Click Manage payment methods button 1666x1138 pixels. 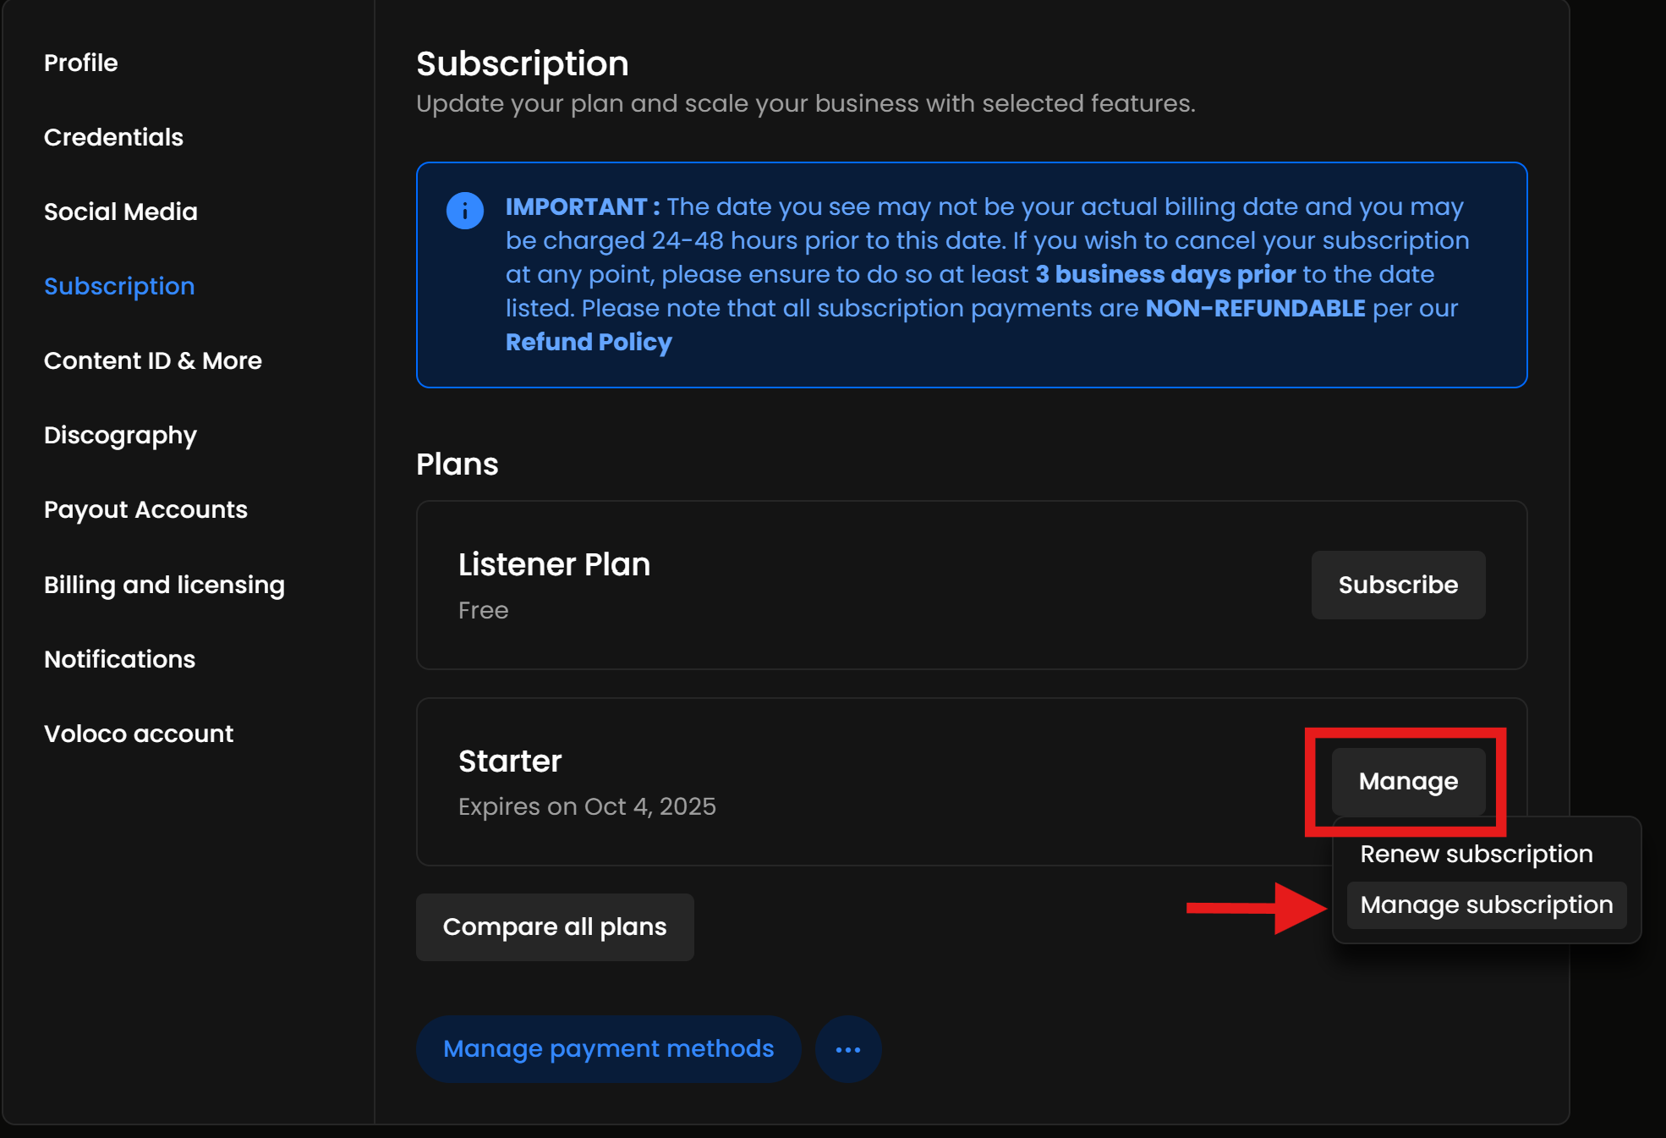608,1049
